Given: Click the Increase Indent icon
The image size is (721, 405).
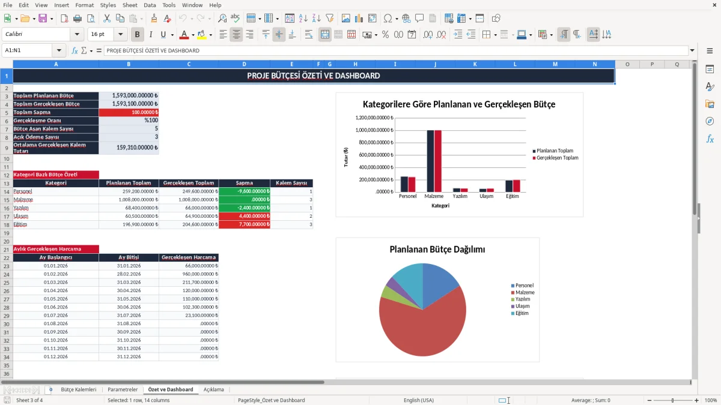Looking at the screenshot, I should tap(458, 35).
